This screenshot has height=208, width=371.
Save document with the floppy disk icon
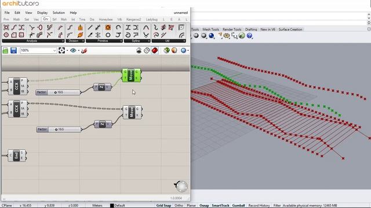pyautogui.click(x=13, y=50)
